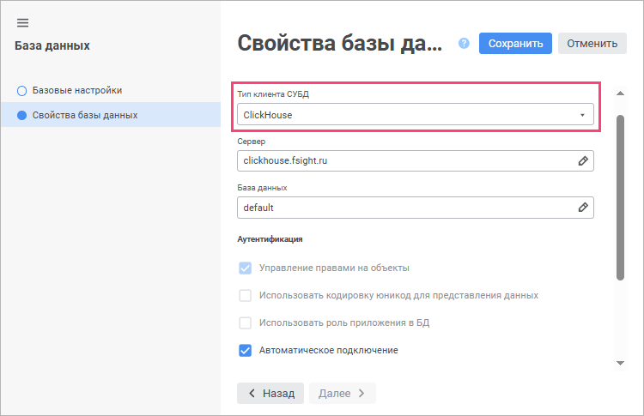Viewport: 644px width, 416px height.
Task: Click the pencil edit icon in База данных field
Action: (583, 208)
